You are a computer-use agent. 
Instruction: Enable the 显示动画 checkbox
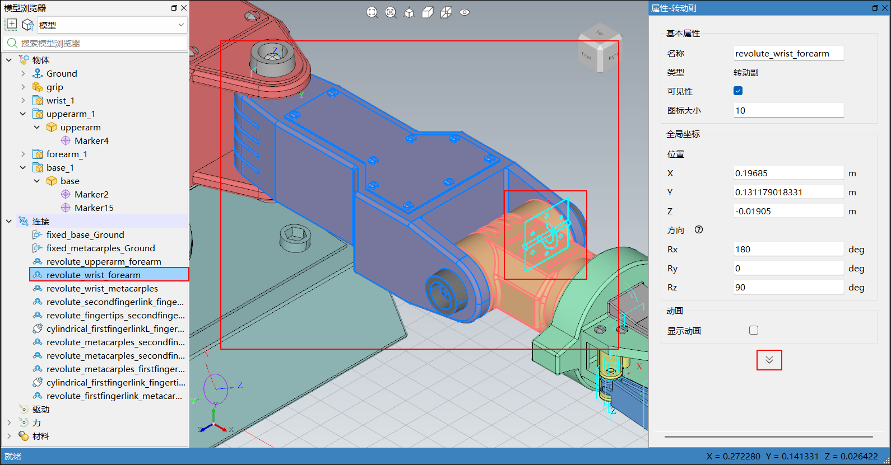[754, 330]
